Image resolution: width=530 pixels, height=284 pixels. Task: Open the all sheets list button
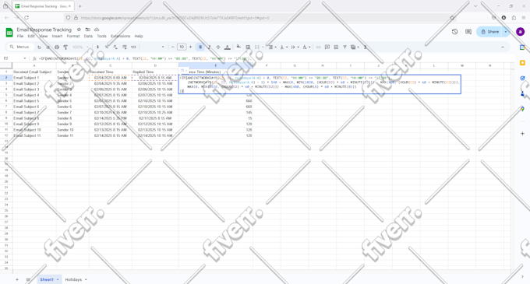(28, 279)
